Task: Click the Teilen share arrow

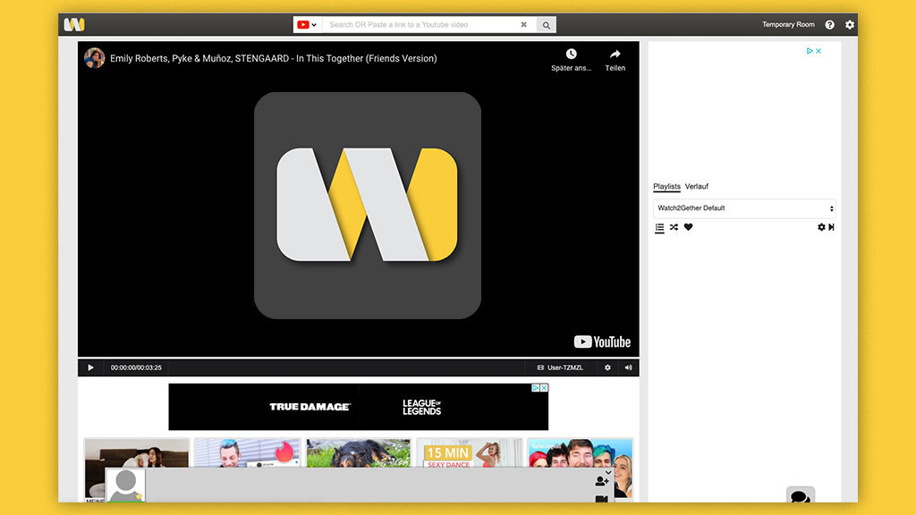Action: (x=615, y=54)
